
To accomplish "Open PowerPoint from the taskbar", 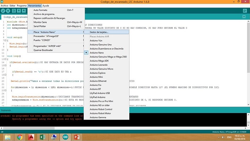I will click(77, 137).
